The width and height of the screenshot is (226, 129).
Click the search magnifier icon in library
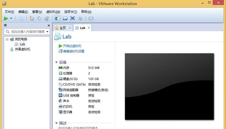8,32
